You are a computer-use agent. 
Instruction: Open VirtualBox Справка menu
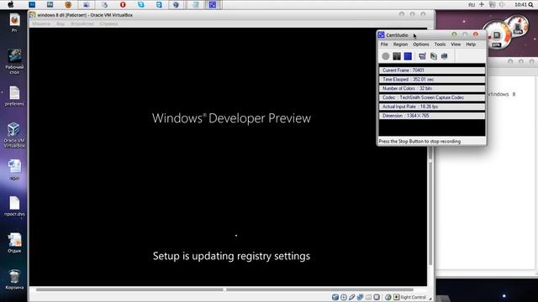(108, 24)
